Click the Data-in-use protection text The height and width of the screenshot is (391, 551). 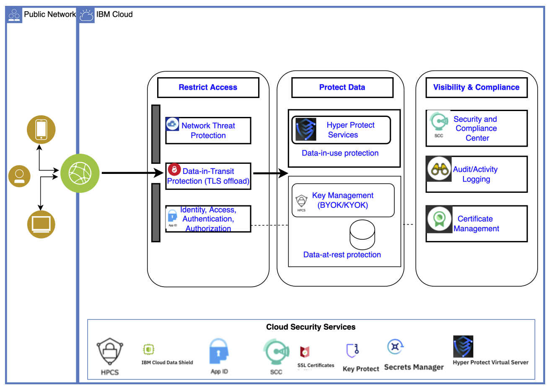(x=340, y=153)
